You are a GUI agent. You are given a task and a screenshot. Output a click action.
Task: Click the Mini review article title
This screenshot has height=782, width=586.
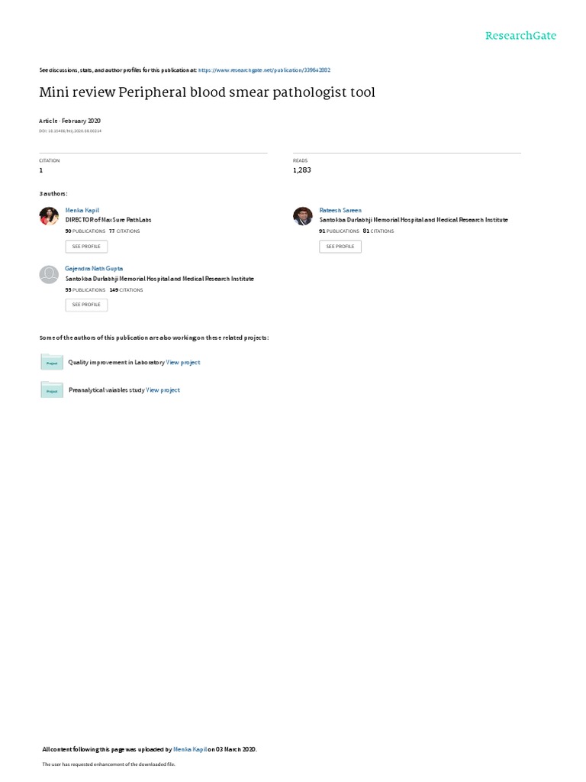point(207,92)
